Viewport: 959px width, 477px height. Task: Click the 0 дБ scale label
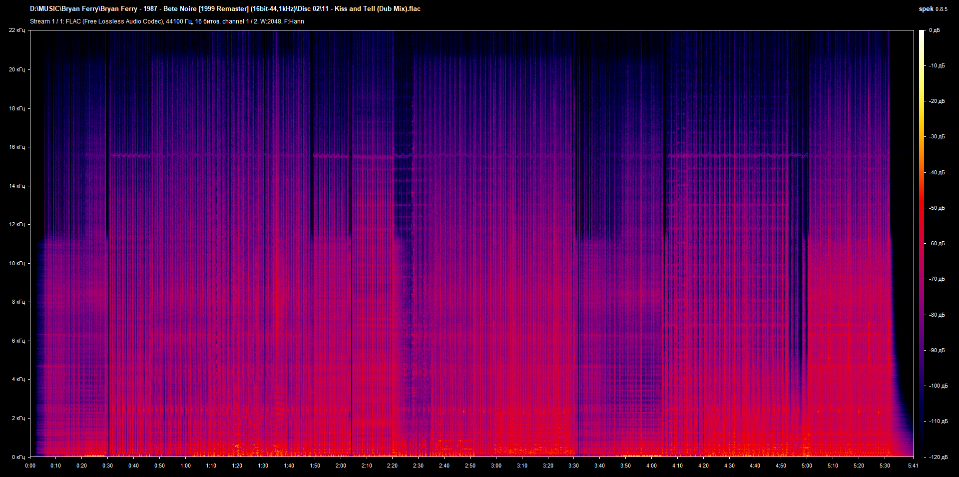[934, 30]
